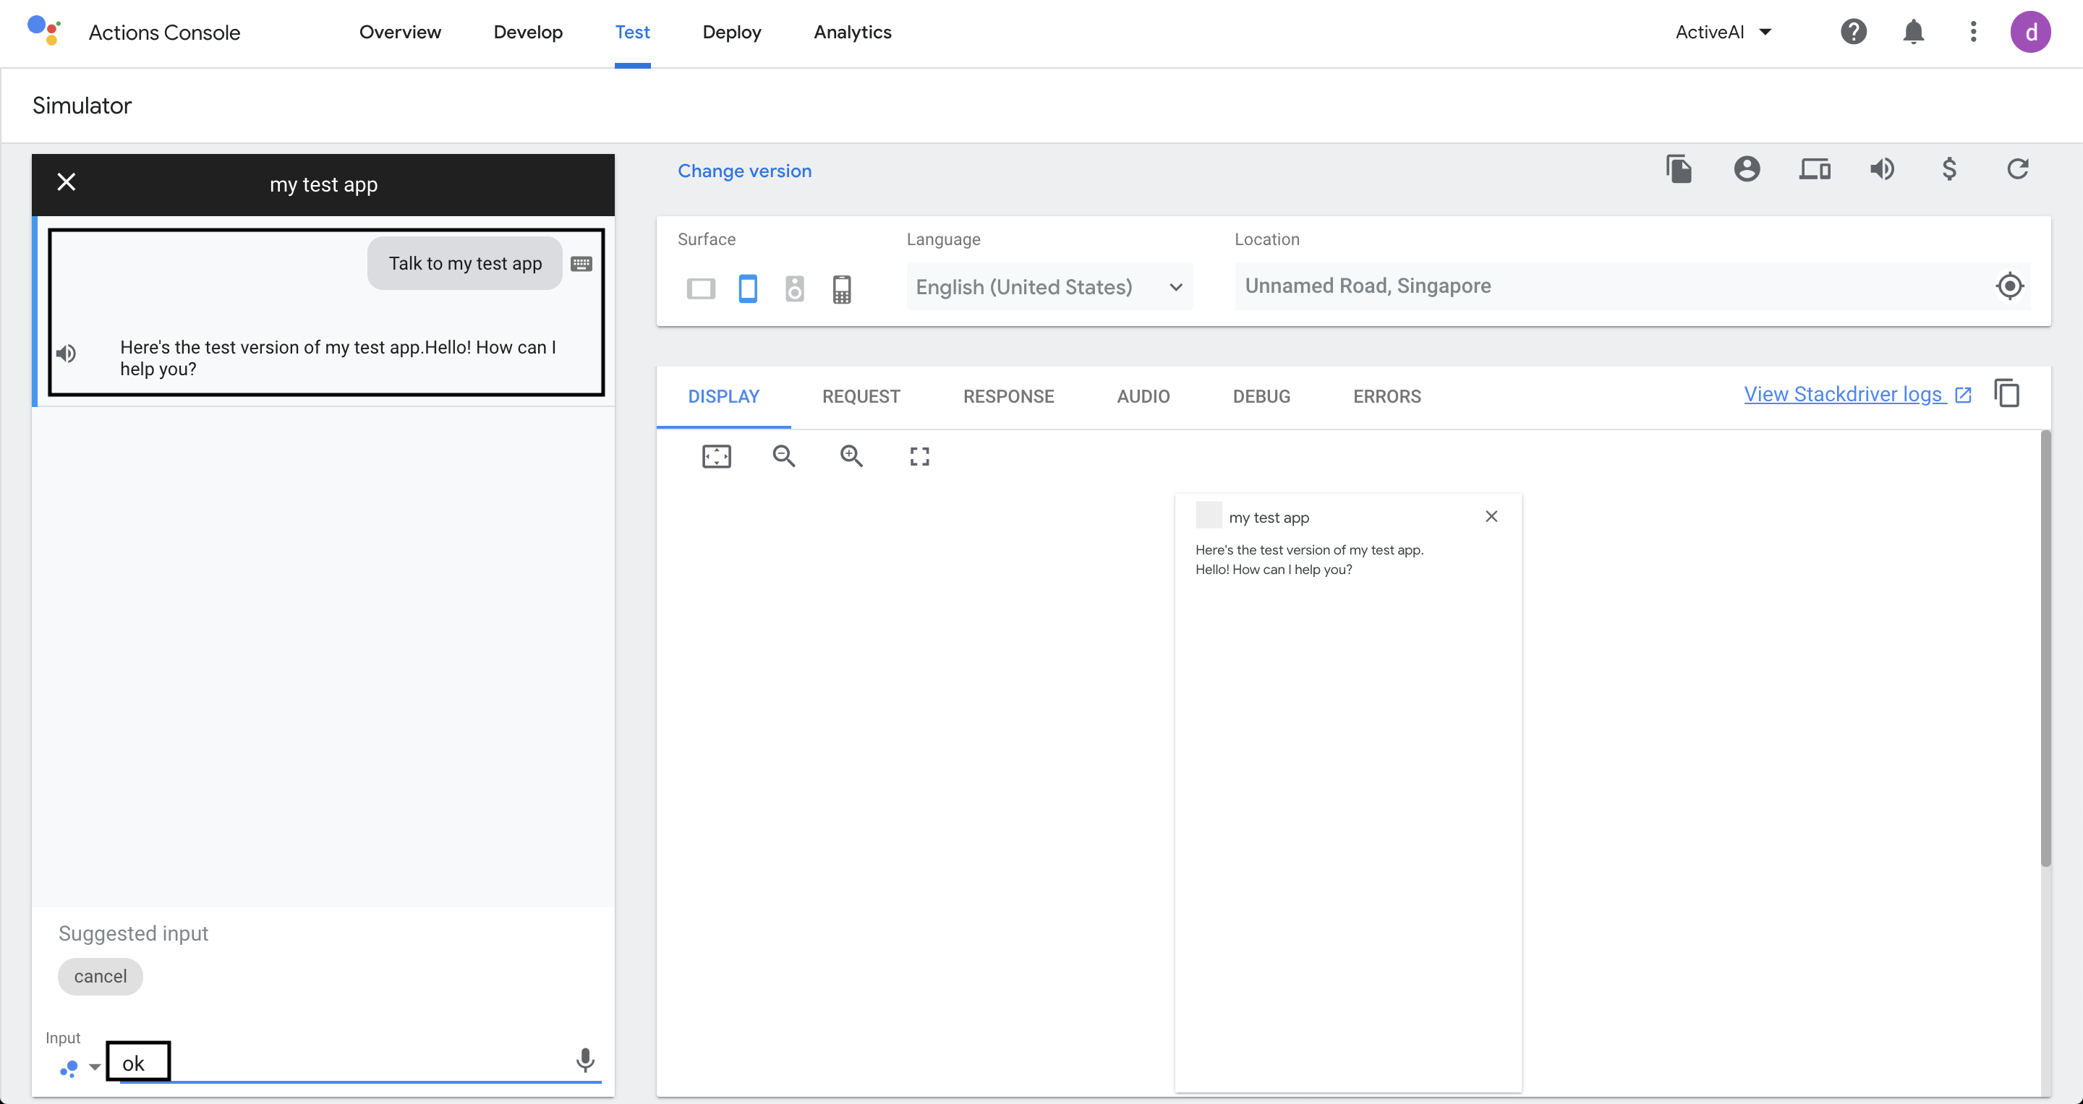This screenshot has width=2083, height=1104.
Task: Open the dollar sign sandbox payment settings
Action: coord(1950,169)
